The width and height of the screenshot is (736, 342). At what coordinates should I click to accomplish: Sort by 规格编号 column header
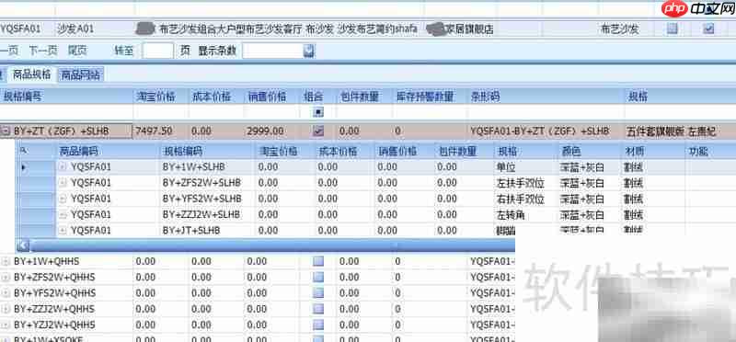(x=66, y=97)
